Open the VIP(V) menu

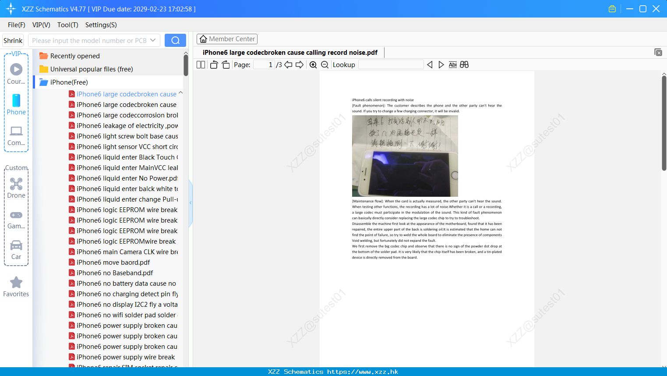(x=41, y=25)
